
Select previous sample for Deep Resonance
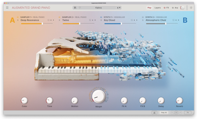(51, 20)
